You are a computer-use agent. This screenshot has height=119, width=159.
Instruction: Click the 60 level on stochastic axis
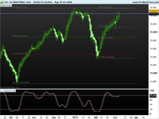[151, 100]
